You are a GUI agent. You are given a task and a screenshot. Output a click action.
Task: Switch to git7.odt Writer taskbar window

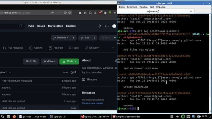[x=33, y=117]
